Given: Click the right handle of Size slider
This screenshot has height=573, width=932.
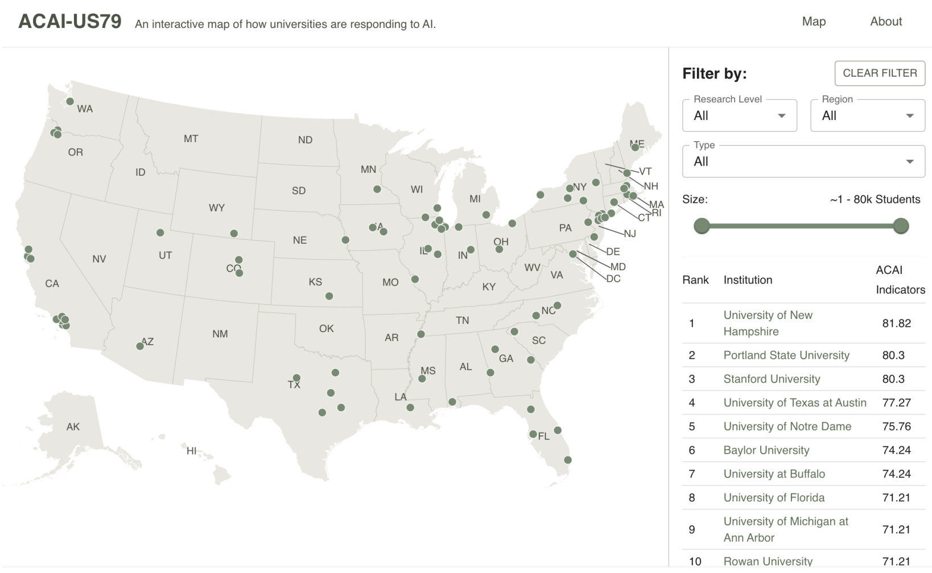Looking at the screenshot, I should [x=901, y=226].
